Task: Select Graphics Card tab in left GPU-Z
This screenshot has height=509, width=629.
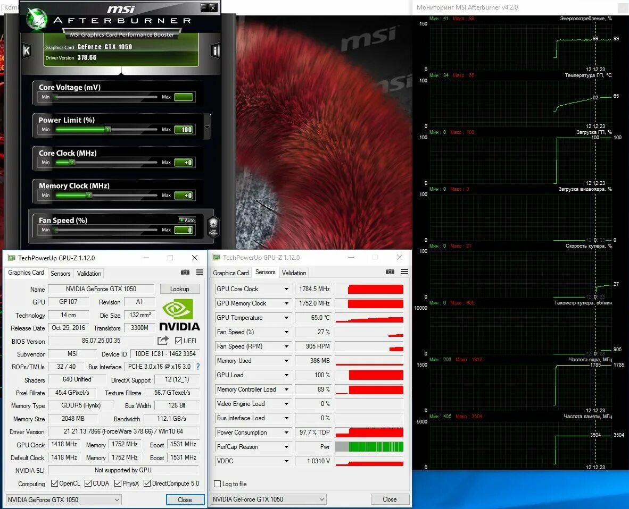Action: pyautogui.click(x=26, y=273)
